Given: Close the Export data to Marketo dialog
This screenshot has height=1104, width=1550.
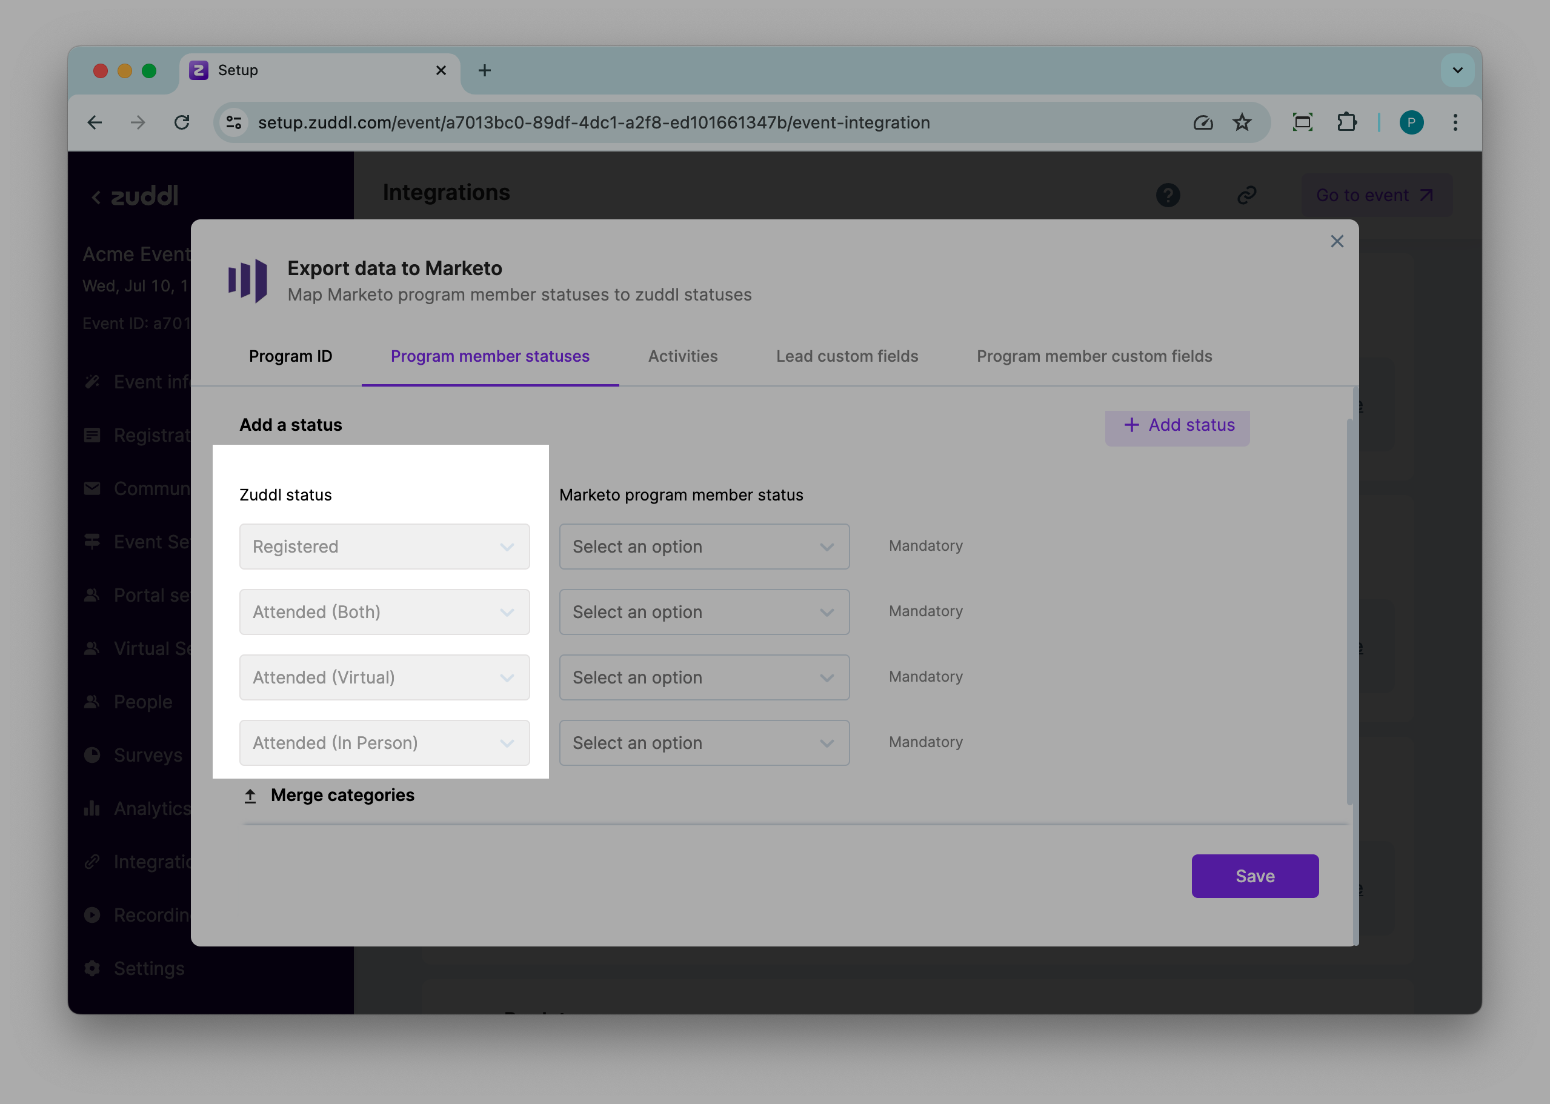Looking at the screenshot, I should pyautogui.click(x=1337, y=241).
